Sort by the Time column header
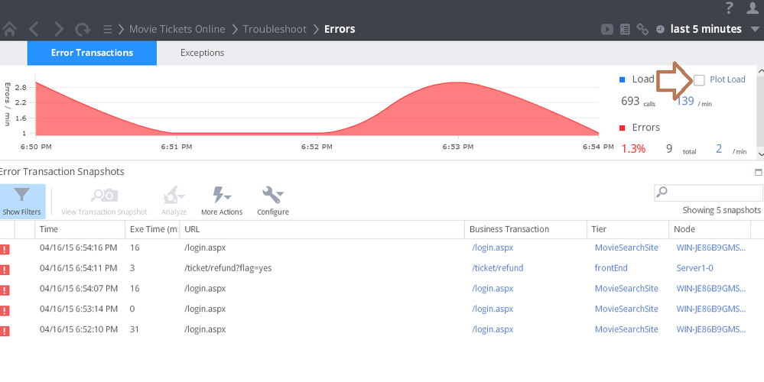 pyautogui.click(x=79, y=229)
